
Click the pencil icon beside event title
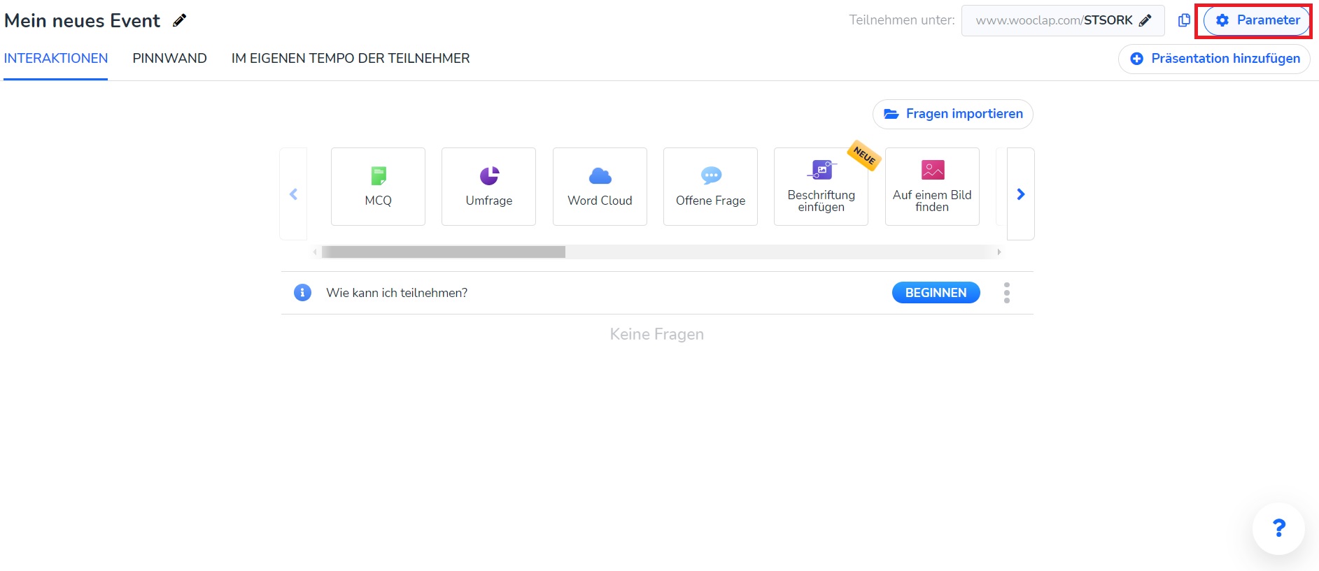(180, 21)
